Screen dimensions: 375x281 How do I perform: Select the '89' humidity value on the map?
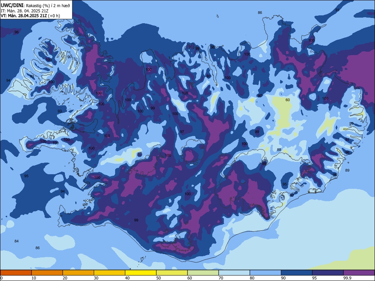pyautogui.click(x=347, y=170)
